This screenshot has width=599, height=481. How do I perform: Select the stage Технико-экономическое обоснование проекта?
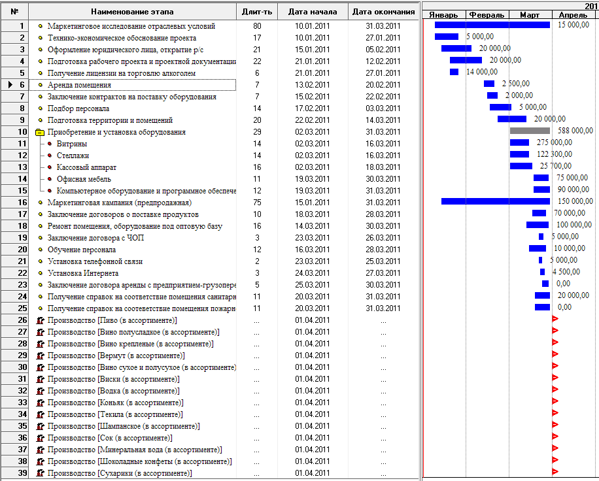point(122,38)
